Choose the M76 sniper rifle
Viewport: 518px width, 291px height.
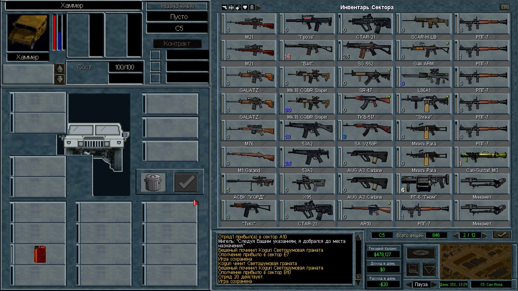251,131
